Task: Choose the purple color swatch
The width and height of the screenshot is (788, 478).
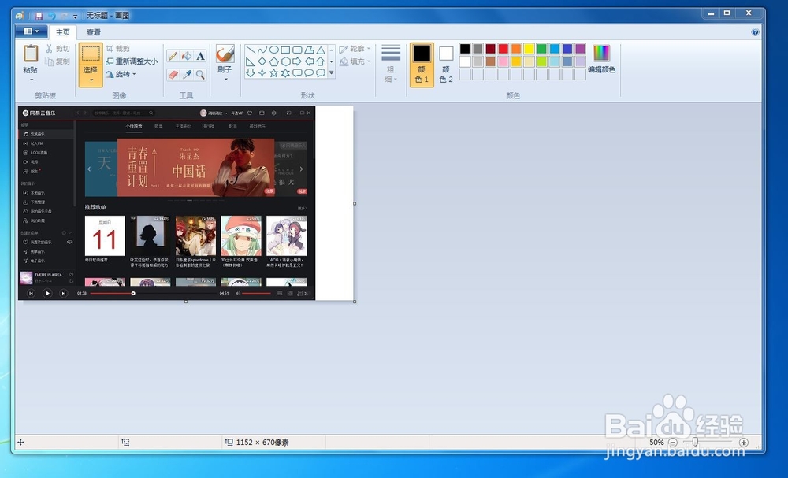Action: 580,49
